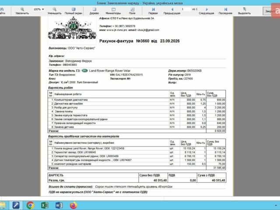280x210 pixels.
Task: Click Сума з ПДВ value 40 515,48
Action: click(x=218, y=180)
